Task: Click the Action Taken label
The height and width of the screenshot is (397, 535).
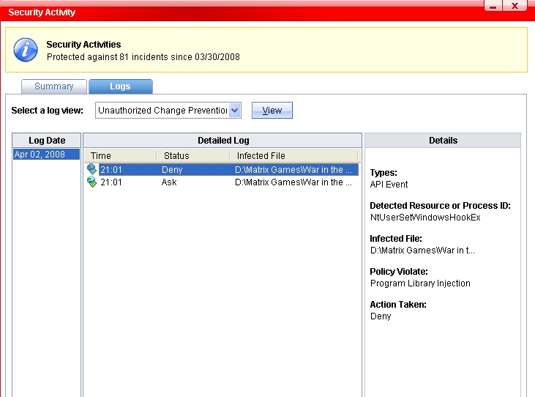Action: pyautogui.click(x=398, y=304)
